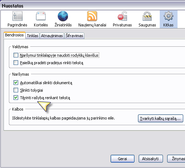Screen dimensions: 185x168
Task: Disable Tikrinti rašybą renkant tekstą
Action: point(16,98)
